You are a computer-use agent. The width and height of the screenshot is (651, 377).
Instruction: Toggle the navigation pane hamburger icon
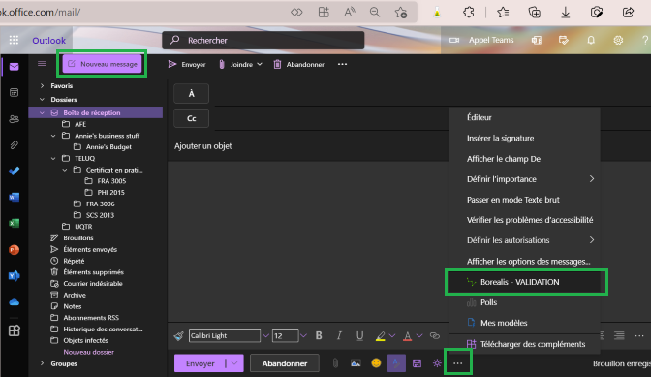point(42,64)
